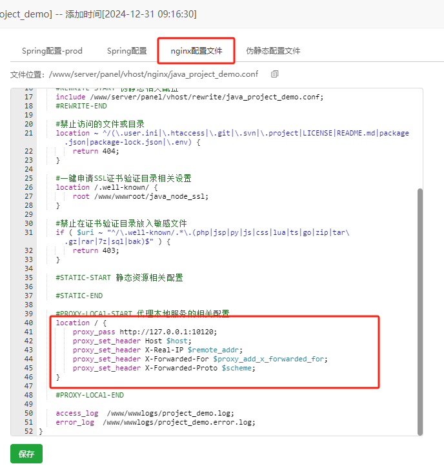
Task: Click the include rewrite conf line
Action: (188, 97)
